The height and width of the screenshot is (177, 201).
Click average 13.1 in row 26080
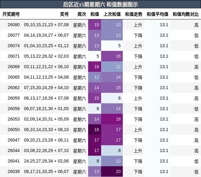tap(164, 25)
